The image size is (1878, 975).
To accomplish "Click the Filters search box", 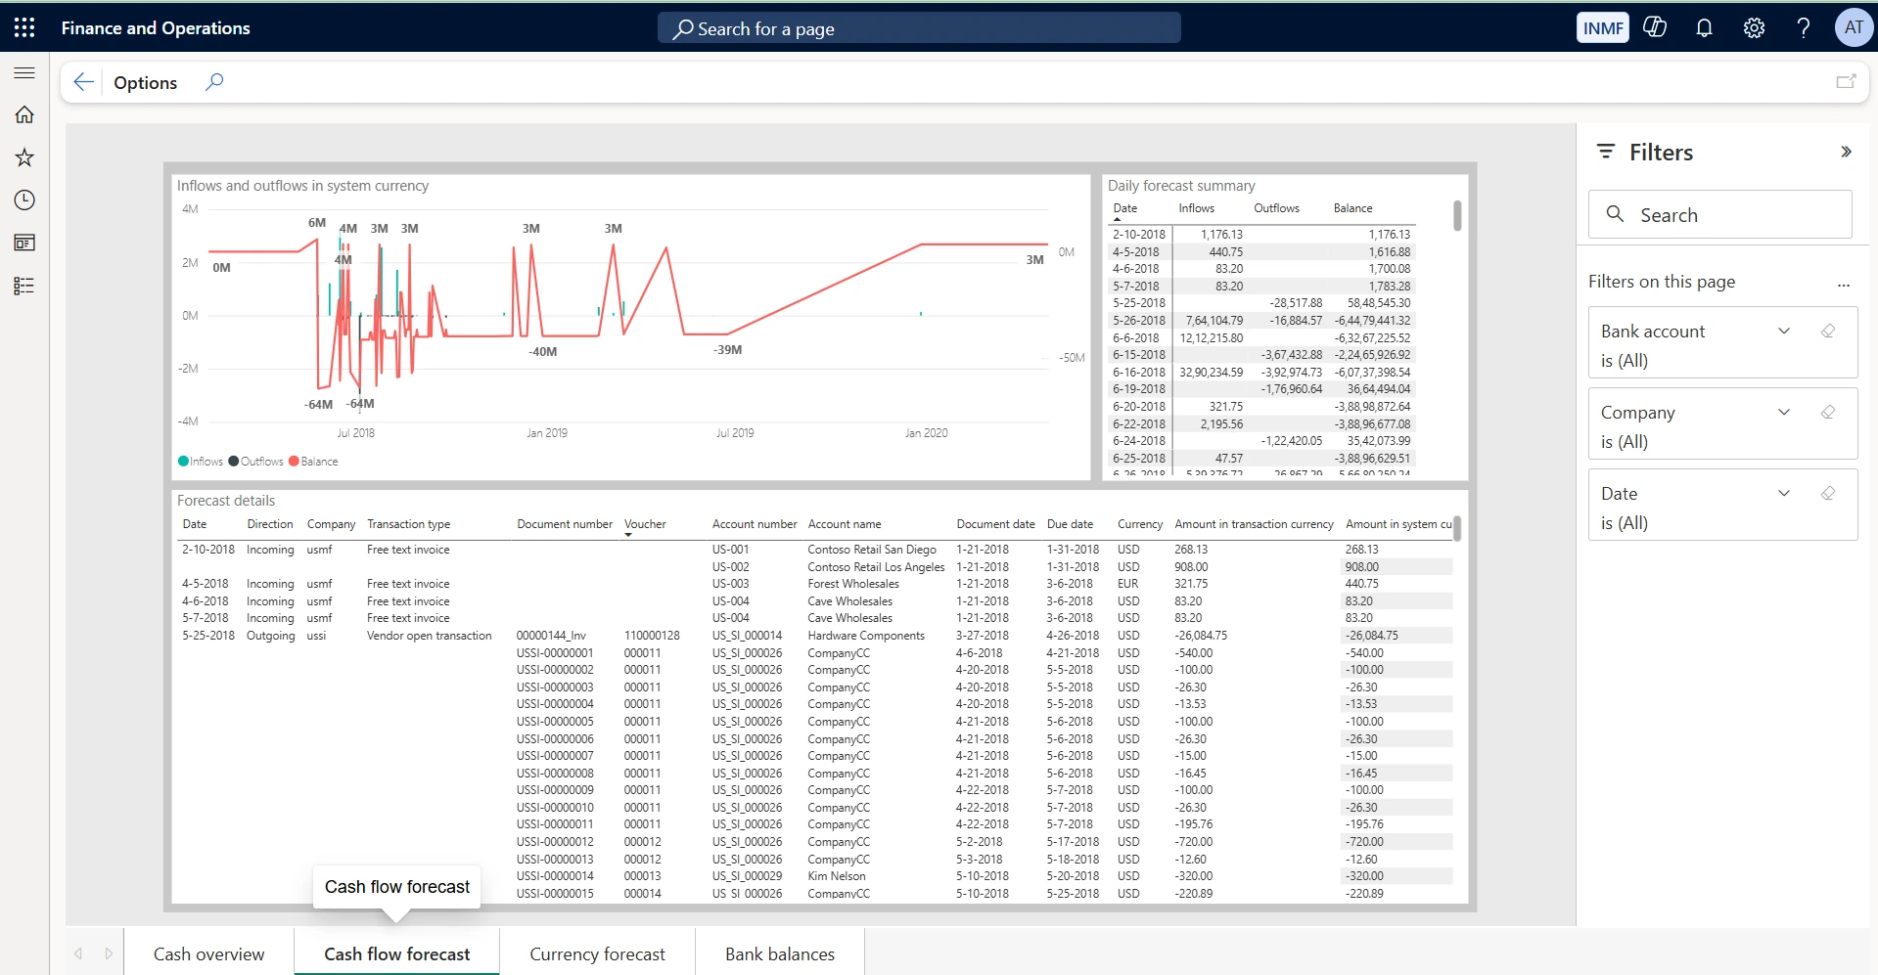I will click(x=1719, y=215).
